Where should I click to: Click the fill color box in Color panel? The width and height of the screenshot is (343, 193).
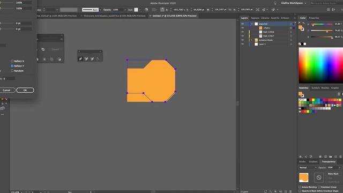pyautogui.click(x=300, y=27)
